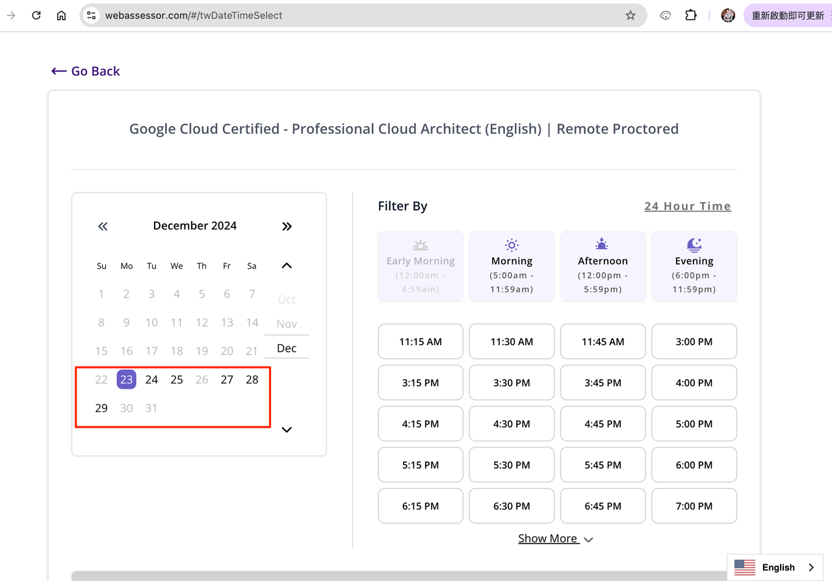The width and height of the screenshot is (832, 581).
Task: Choose the 11:45 AM time slot
Action: [603, 341]
